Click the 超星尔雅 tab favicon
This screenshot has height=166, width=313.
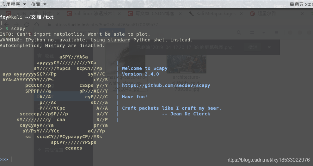252,14
